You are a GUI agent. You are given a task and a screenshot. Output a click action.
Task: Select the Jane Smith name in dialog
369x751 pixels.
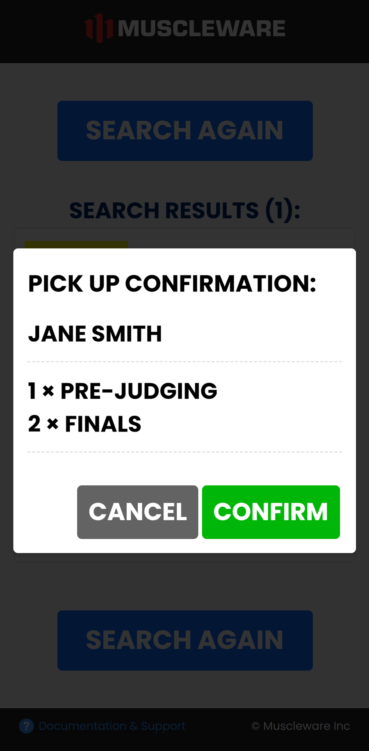pyautogui.click(x=95, y=334)
